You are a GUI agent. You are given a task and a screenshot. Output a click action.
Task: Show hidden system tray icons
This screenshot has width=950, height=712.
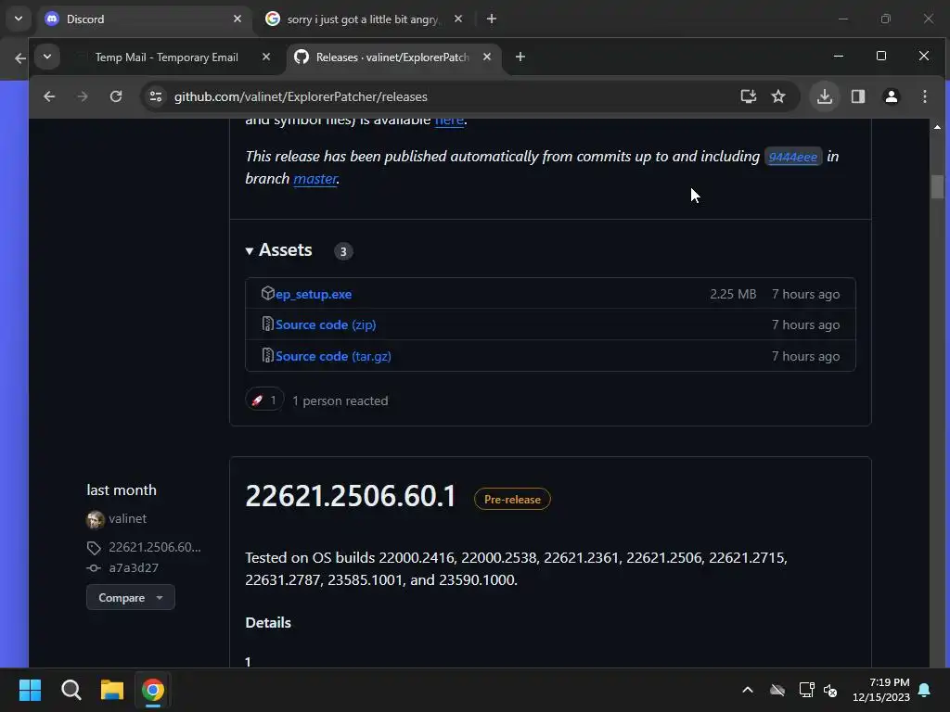[748, 690]
